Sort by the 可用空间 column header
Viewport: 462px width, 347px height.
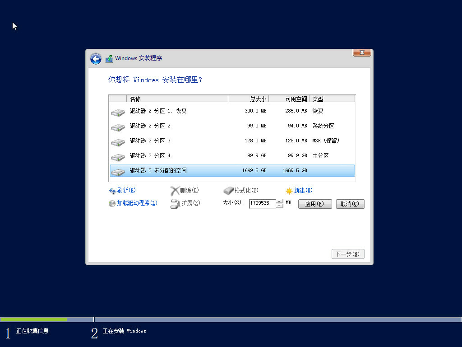tap(289, 99)
